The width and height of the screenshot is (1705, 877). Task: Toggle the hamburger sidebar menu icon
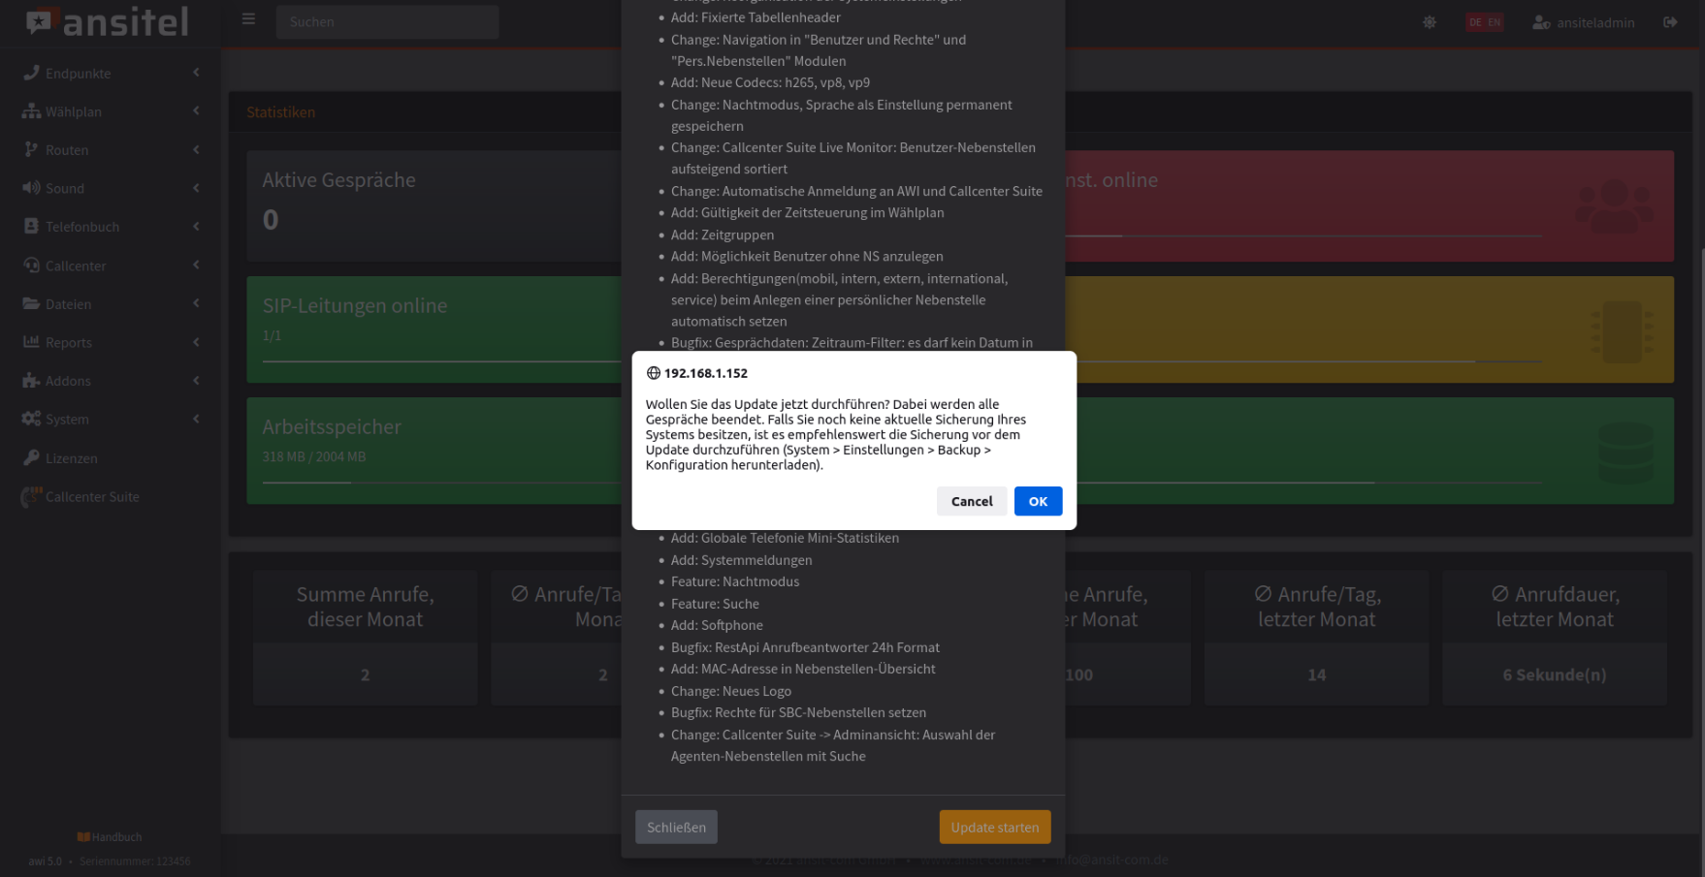click(x=248, y=19)
